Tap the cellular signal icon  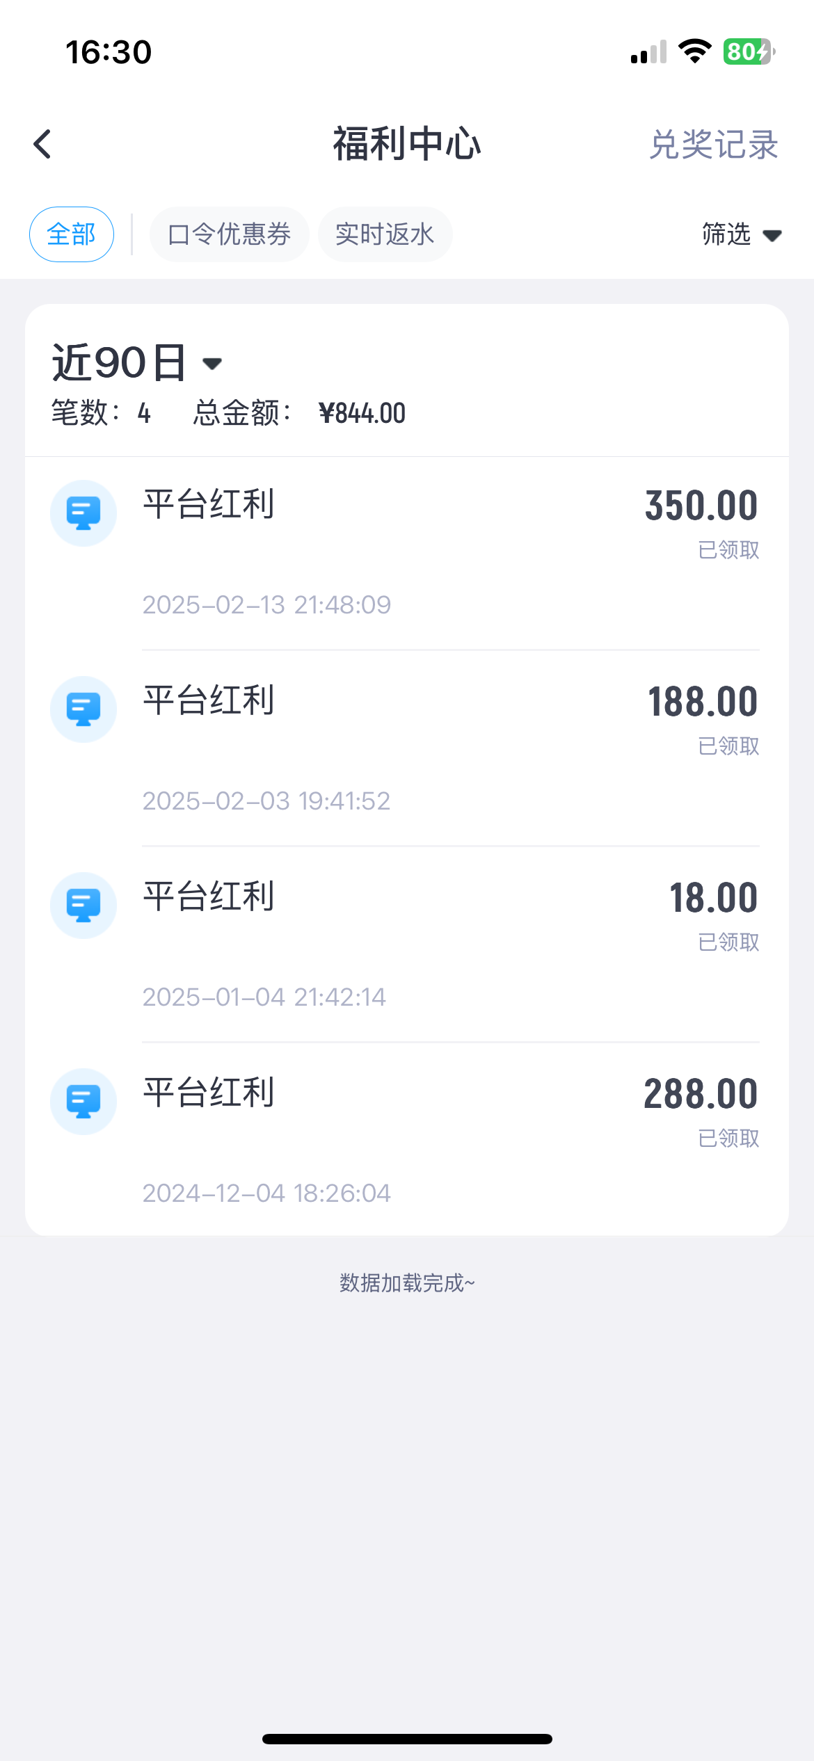(x=648, y=53)
